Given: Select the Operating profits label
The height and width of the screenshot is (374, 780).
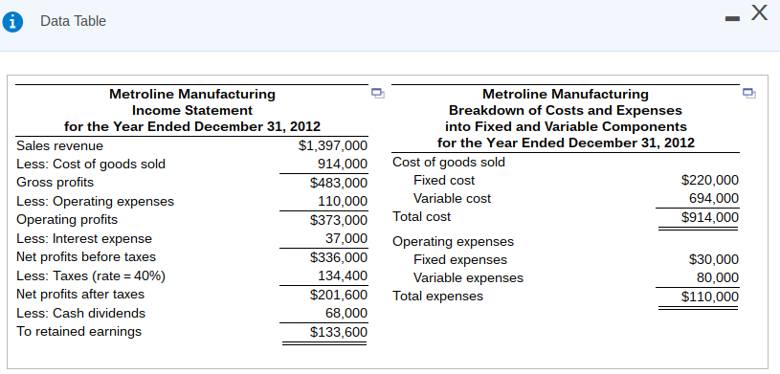Looking at the screenshot, I should pyautogui.click(x=67, y=219).
